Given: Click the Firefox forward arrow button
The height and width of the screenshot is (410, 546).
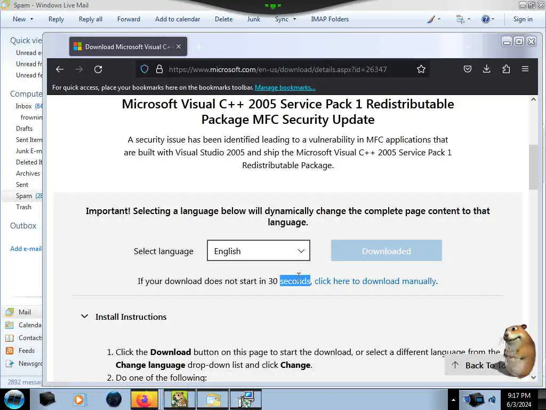Looking at the screenshot, I should click(x=79, y=69).
